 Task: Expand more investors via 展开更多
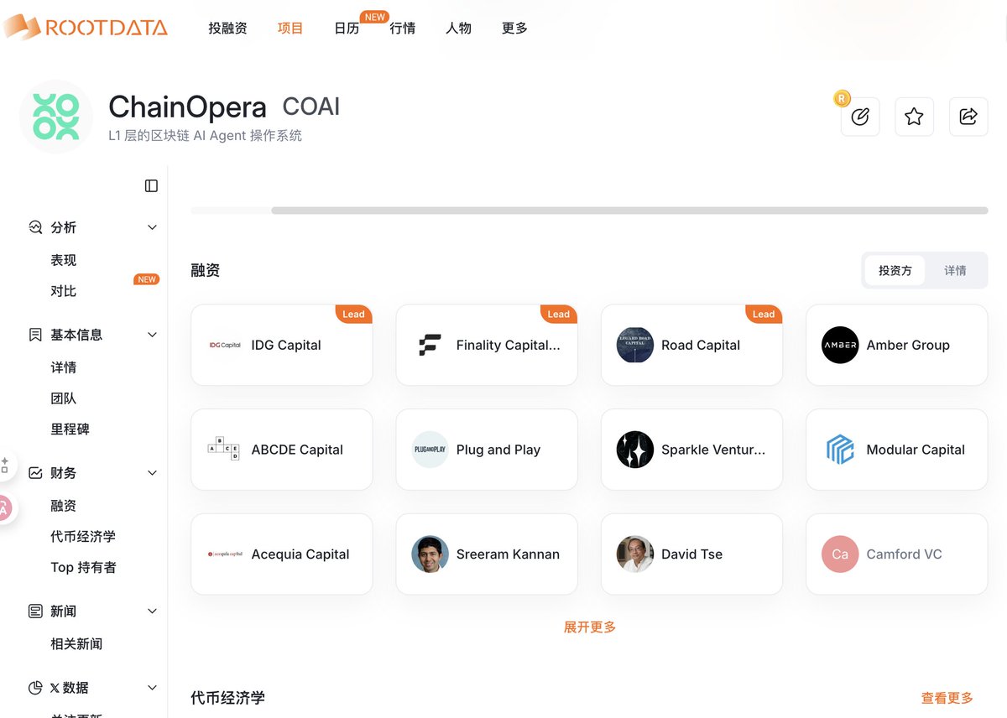[590, 627]
